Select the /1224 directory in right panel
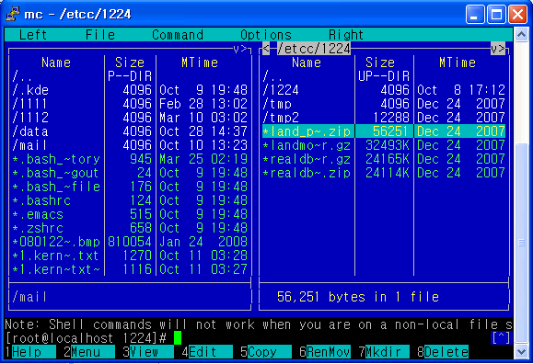This screenshot has width=533, height=364. (384, 90)
